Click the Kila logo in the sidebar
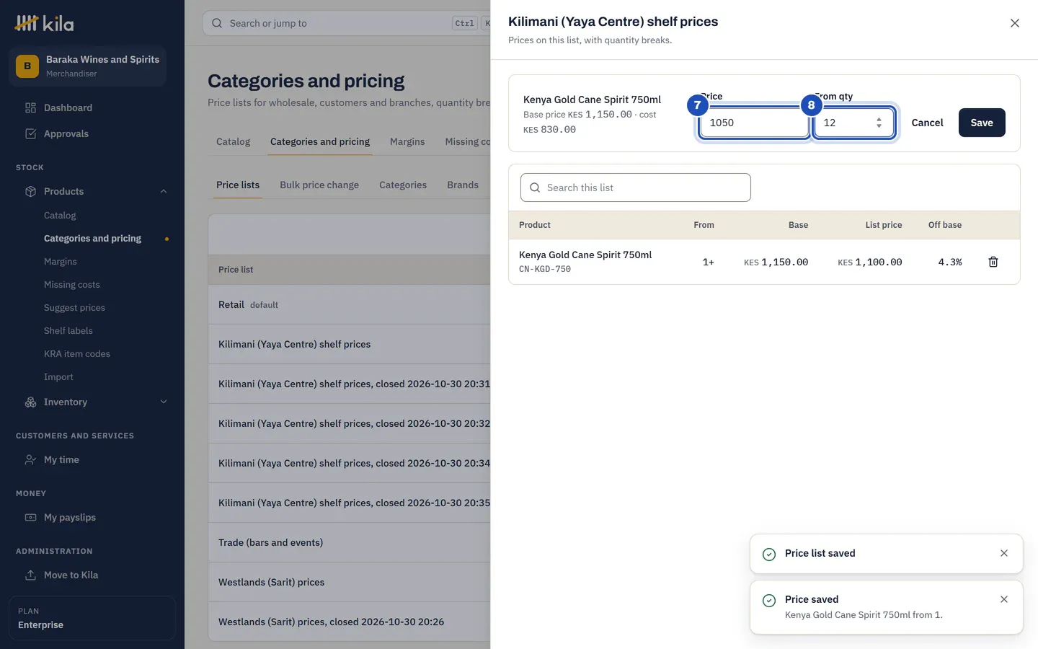Image resolution: width=1038 pixels, height=649 pixels. (x=45, y=23)
